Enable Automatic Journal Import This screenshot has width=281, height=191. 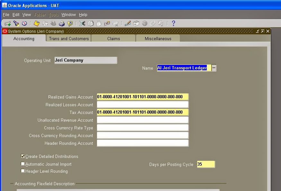[23, 164]
